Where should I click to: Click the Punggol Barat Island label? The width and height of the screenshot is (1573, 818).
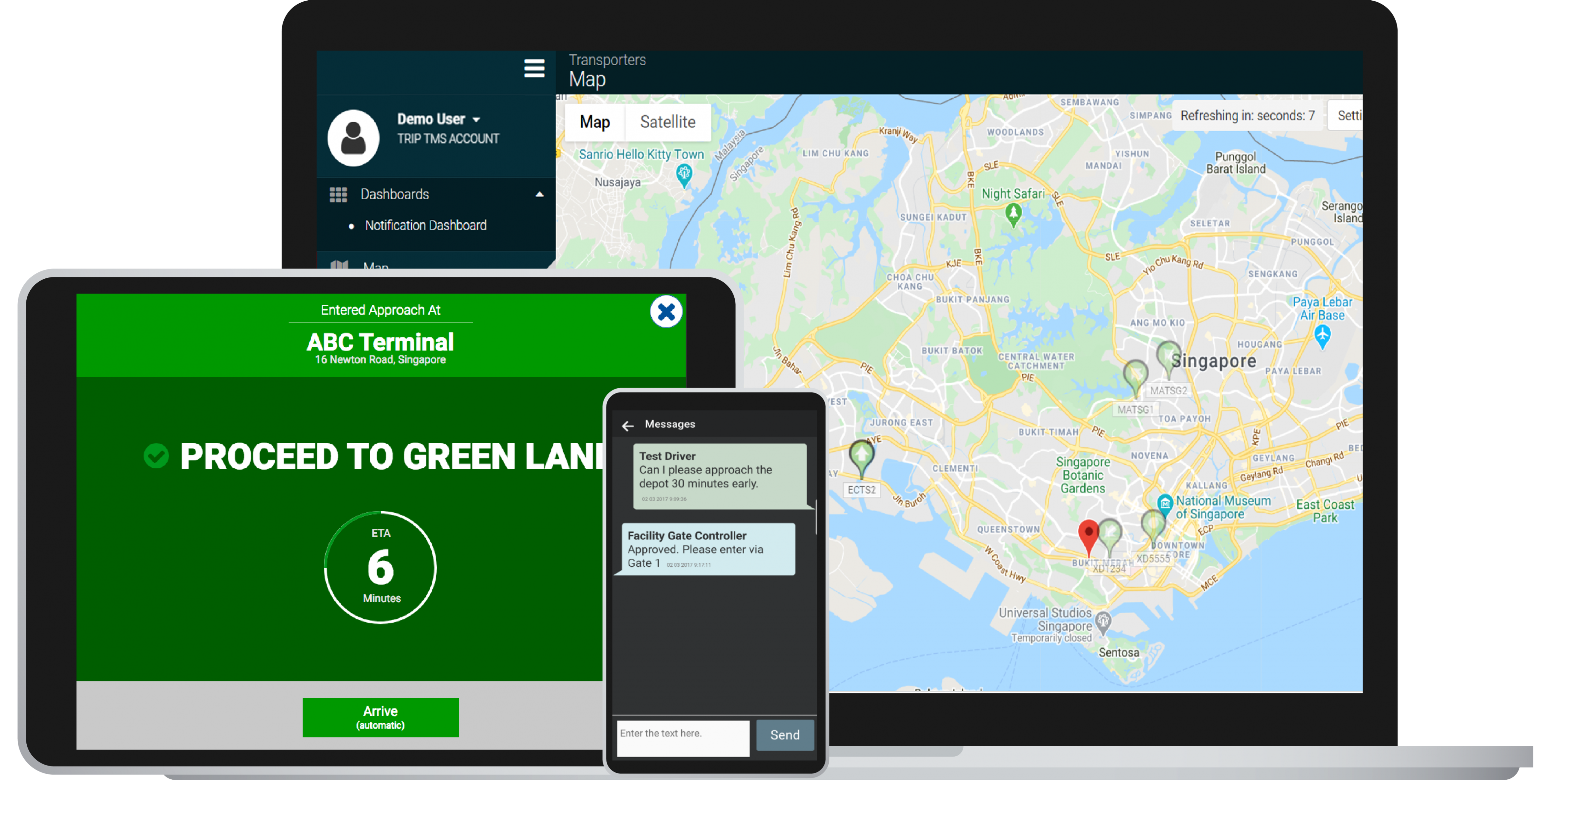point(1235,163)
